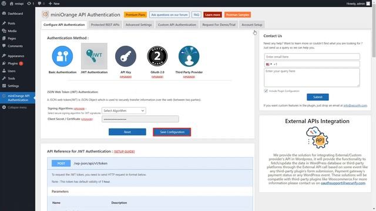Image resolution: width=376 pixels, height=211 pixels.
Task: Open the Select Algorithm dropdown
Action: tap(124, 111)
